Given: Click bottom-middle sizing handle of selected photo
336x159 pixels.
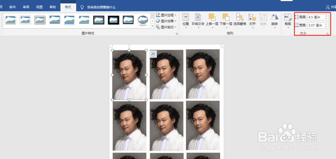Looking at the screenshot, I should pos(129,100).
